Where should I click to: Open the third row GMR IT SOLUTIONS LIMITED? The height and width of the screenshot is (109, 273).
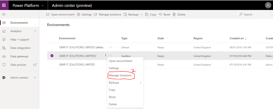(x=77, y=64)
